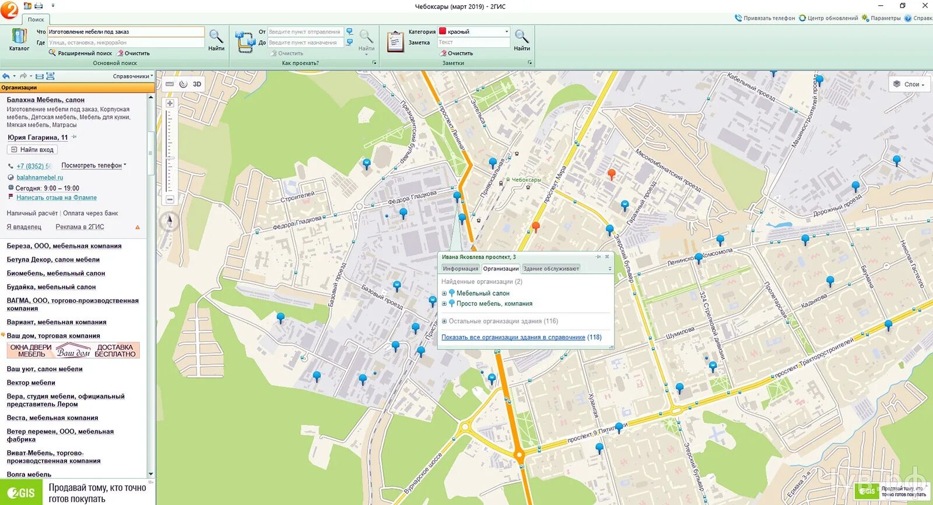This screenshot has height=505, width=933.
Task: Click the Что search input field
Action: coord(126,31)
